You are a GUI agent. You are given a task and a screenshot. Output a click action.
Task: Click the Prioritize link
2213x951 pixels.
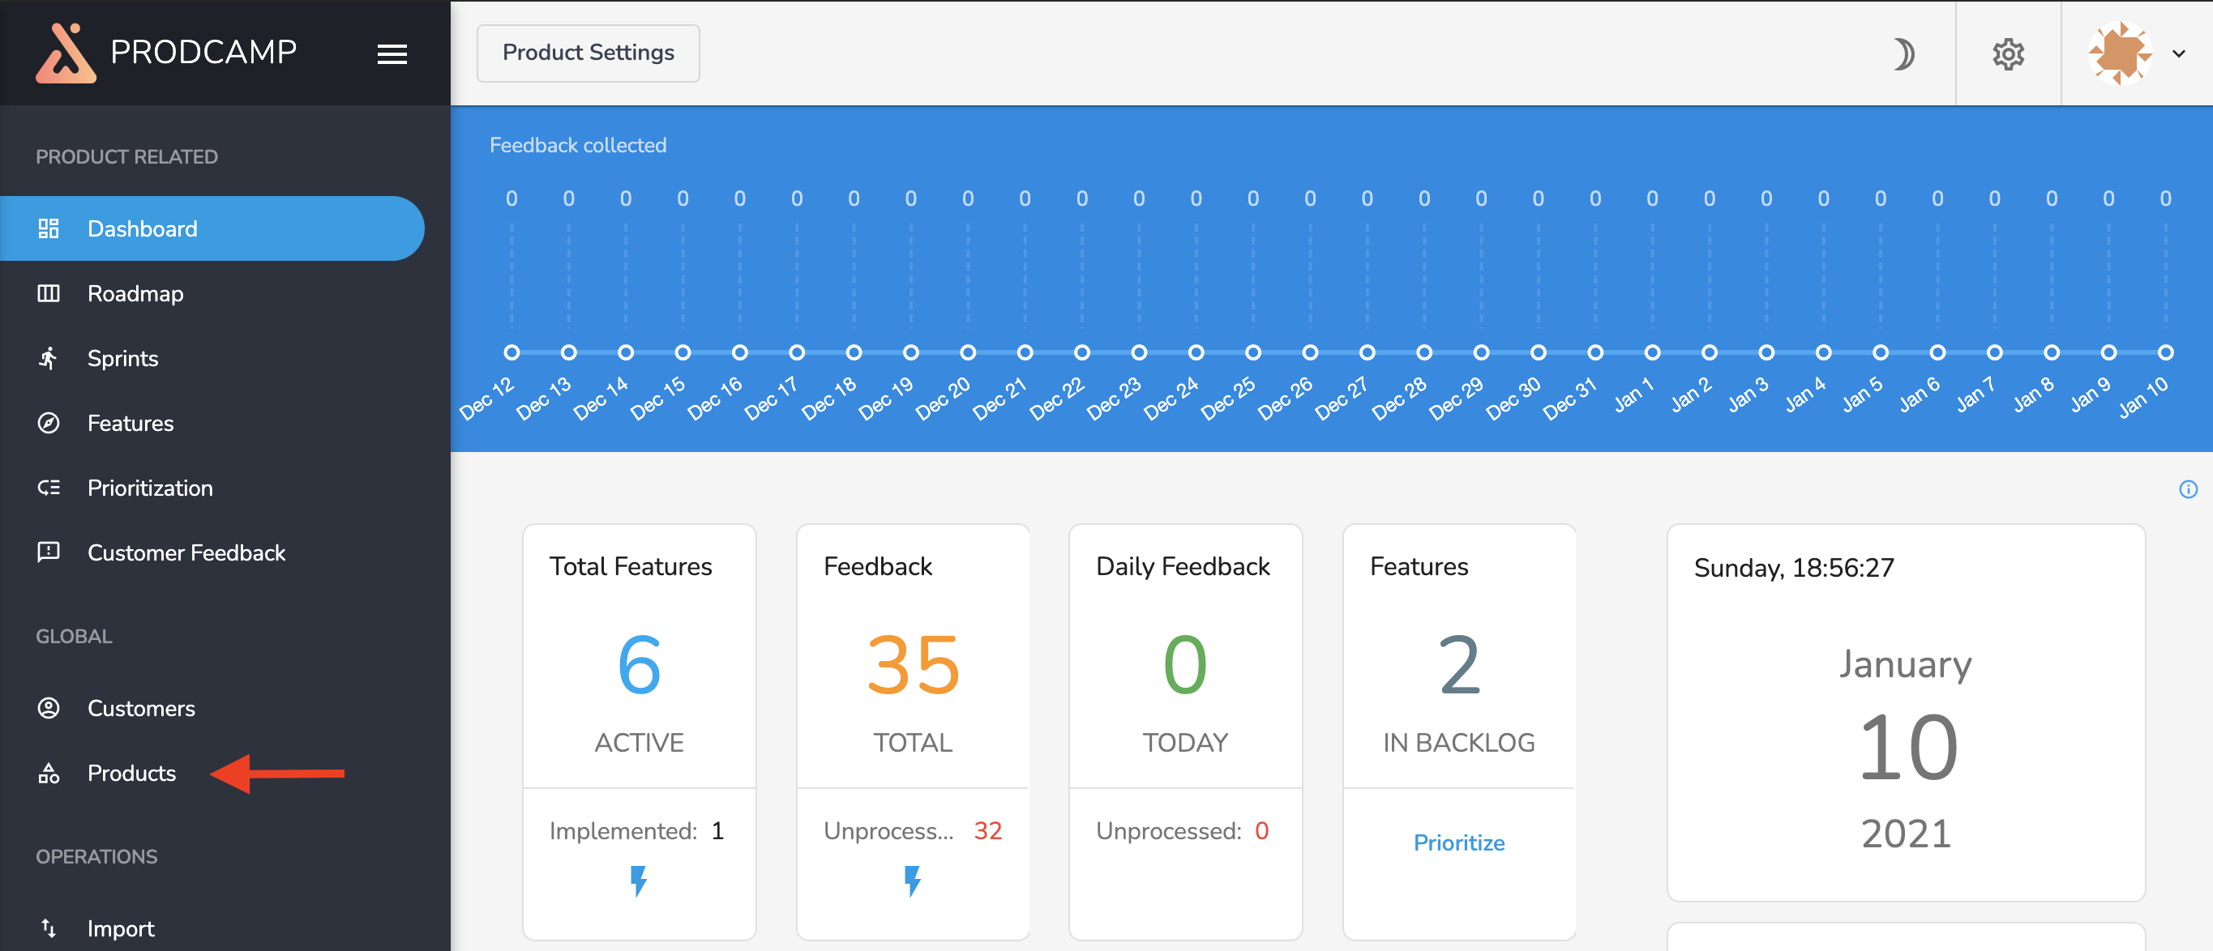pos(1459,842)
